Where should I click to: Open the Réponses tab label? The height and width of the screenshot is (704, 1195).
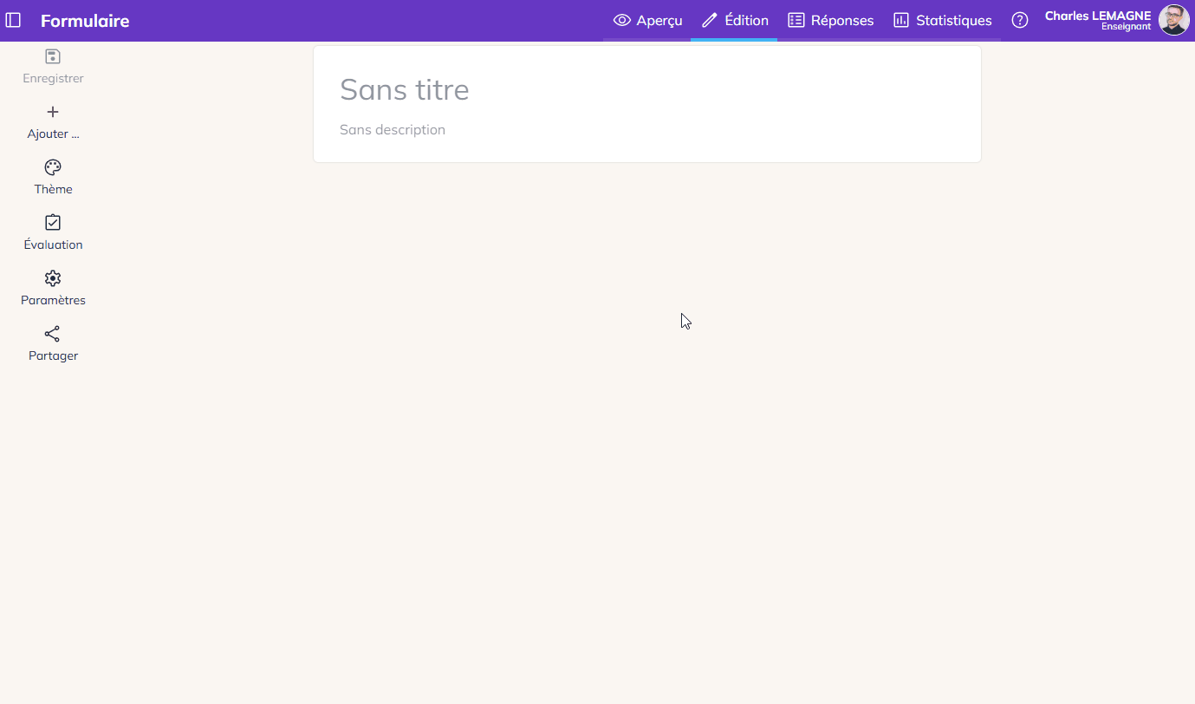coord(841,20)
